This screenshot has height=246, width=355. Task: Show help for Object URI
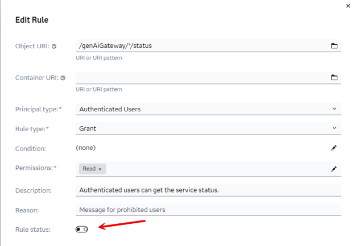click(x=54, y=47)
